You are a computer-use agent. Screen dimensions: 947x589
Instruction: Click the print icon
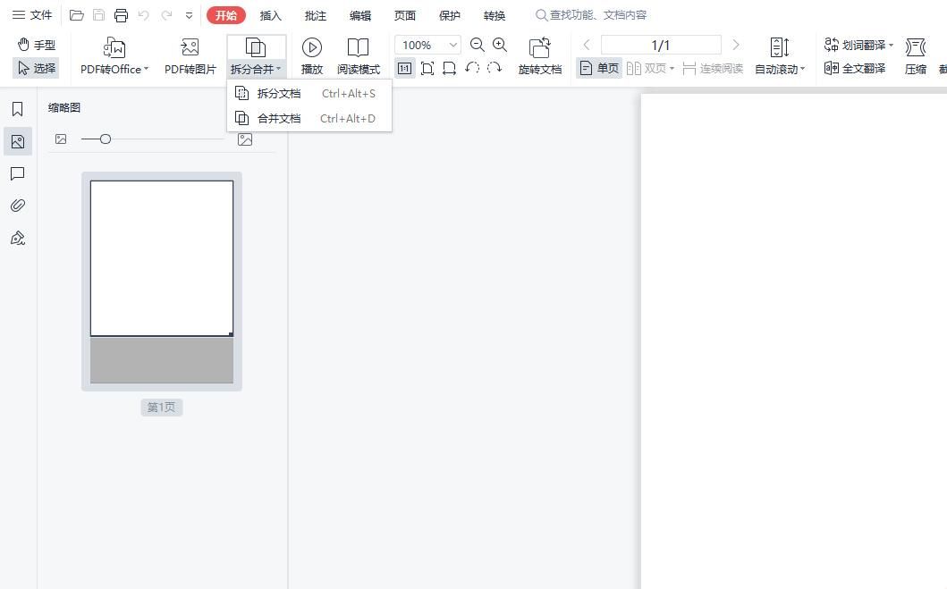tap(122, 15)
